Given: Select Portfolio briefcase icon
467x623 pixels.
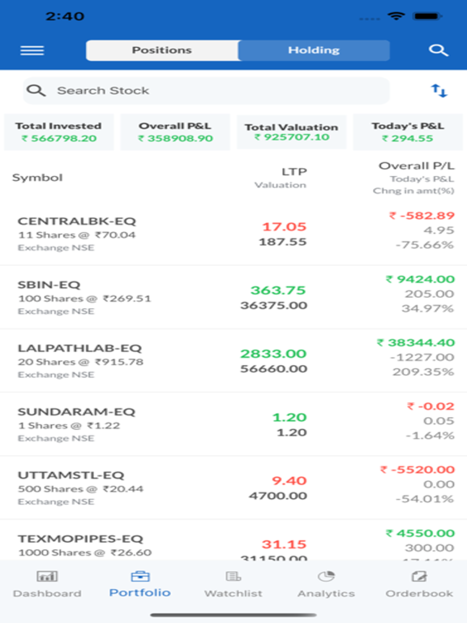Looking at the screenshot, I should (140, 576).
